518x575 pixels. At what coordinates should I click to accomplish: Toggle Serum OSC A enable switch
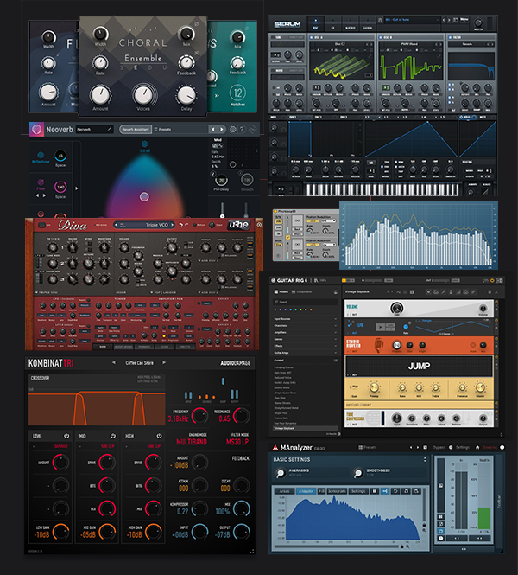click(312, 37)
